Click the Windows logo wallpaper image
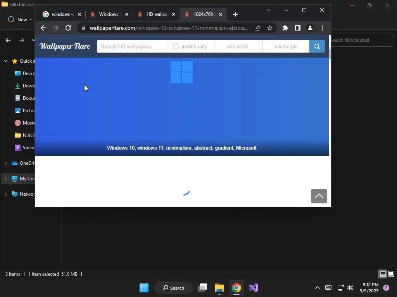Image resolution: width=397 pixels, height=297 pixels. (182, 72)
